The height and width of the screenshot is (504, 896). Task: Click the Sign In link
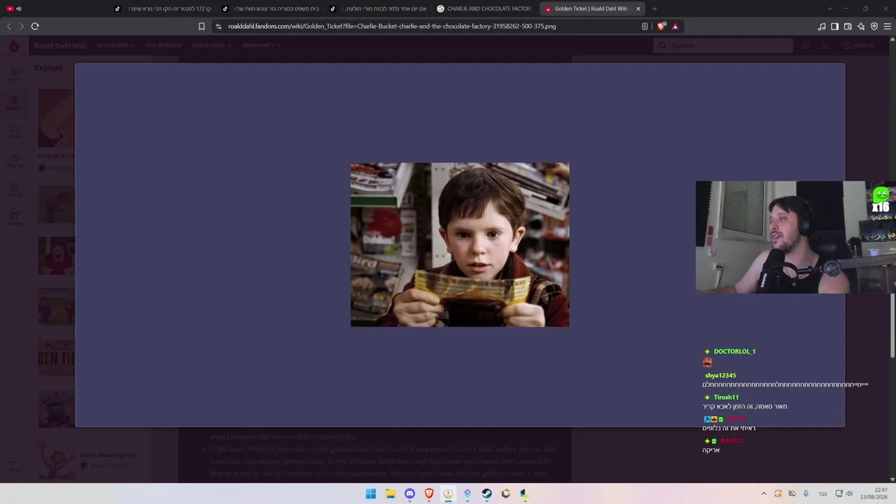(858, 45)
